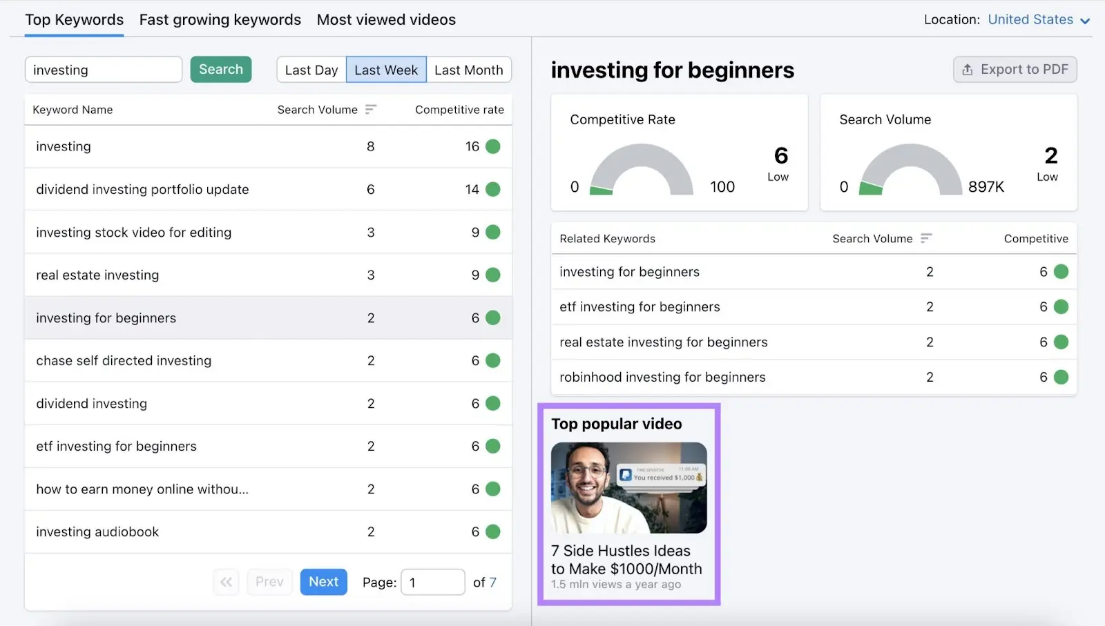
Task: Click Keyword Name column header
Action: coord(73,110)
